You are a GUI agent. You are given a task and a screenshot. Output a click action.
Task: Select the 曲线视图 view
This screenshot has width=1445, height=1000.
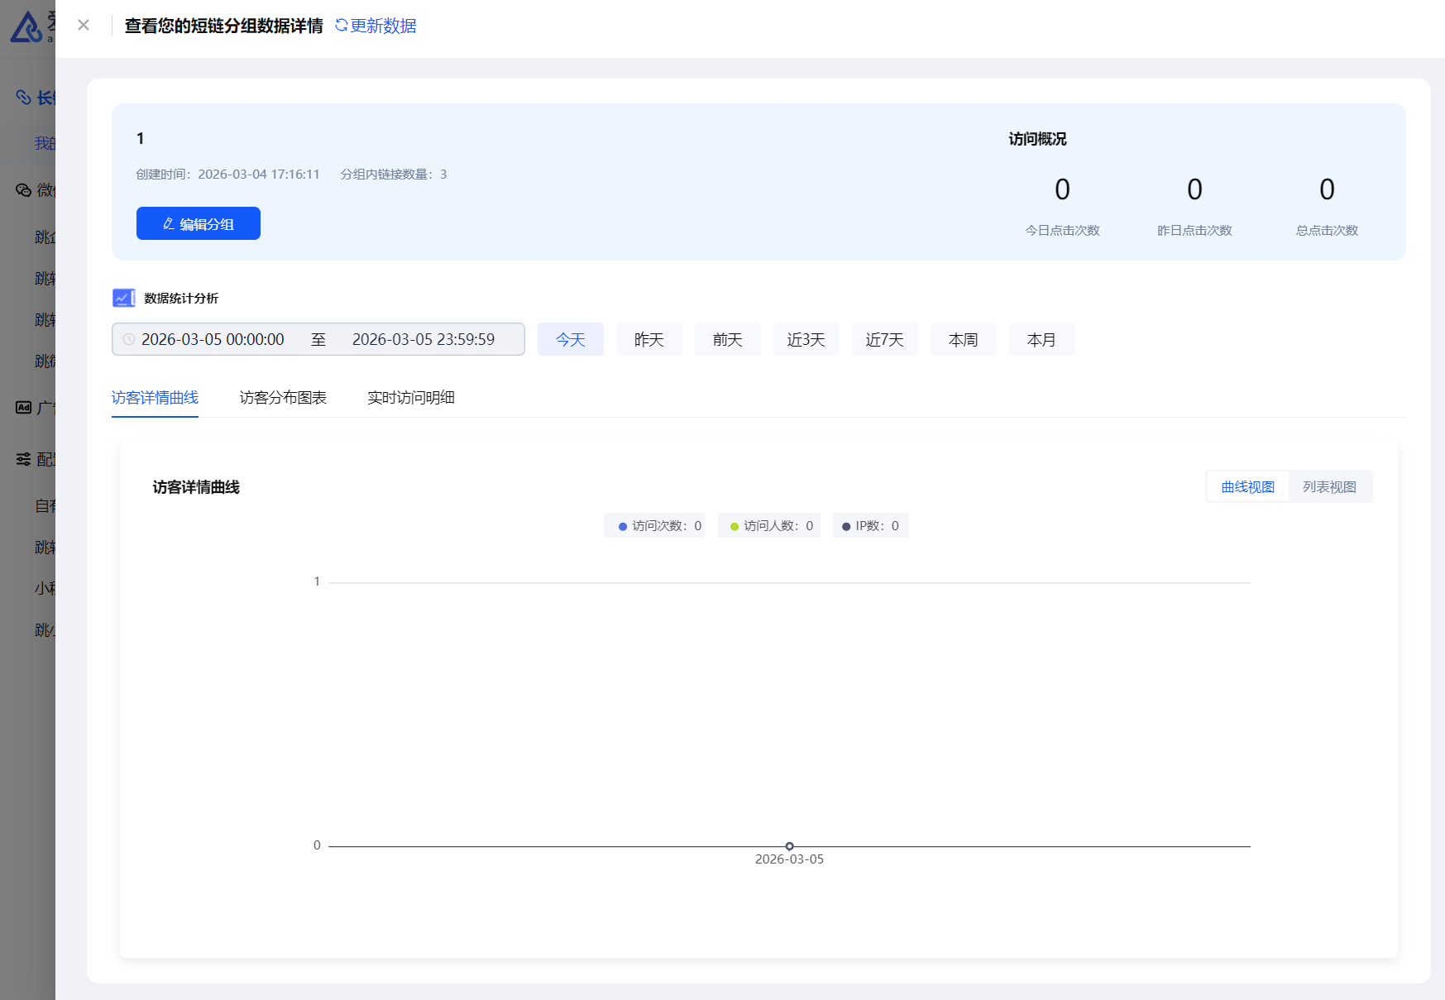(1247, 487)
